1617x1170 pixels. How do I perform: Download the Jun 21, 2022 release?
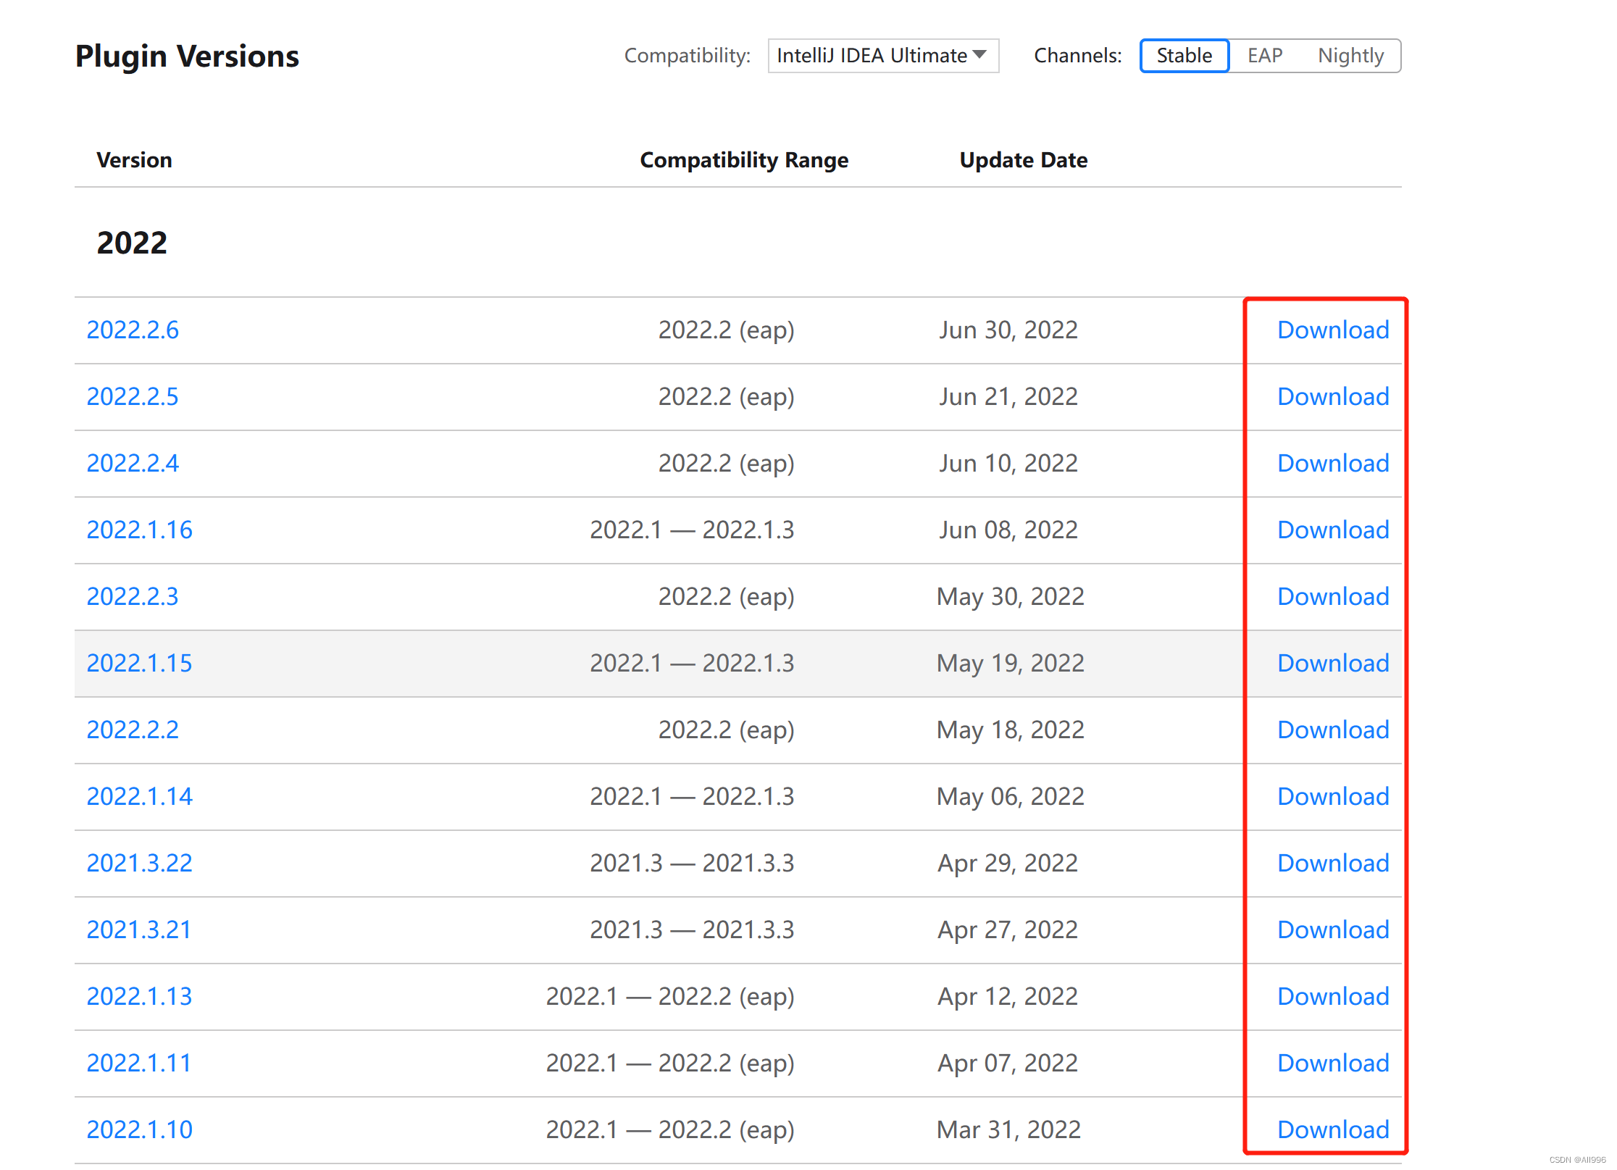[x=1332, y=396]
